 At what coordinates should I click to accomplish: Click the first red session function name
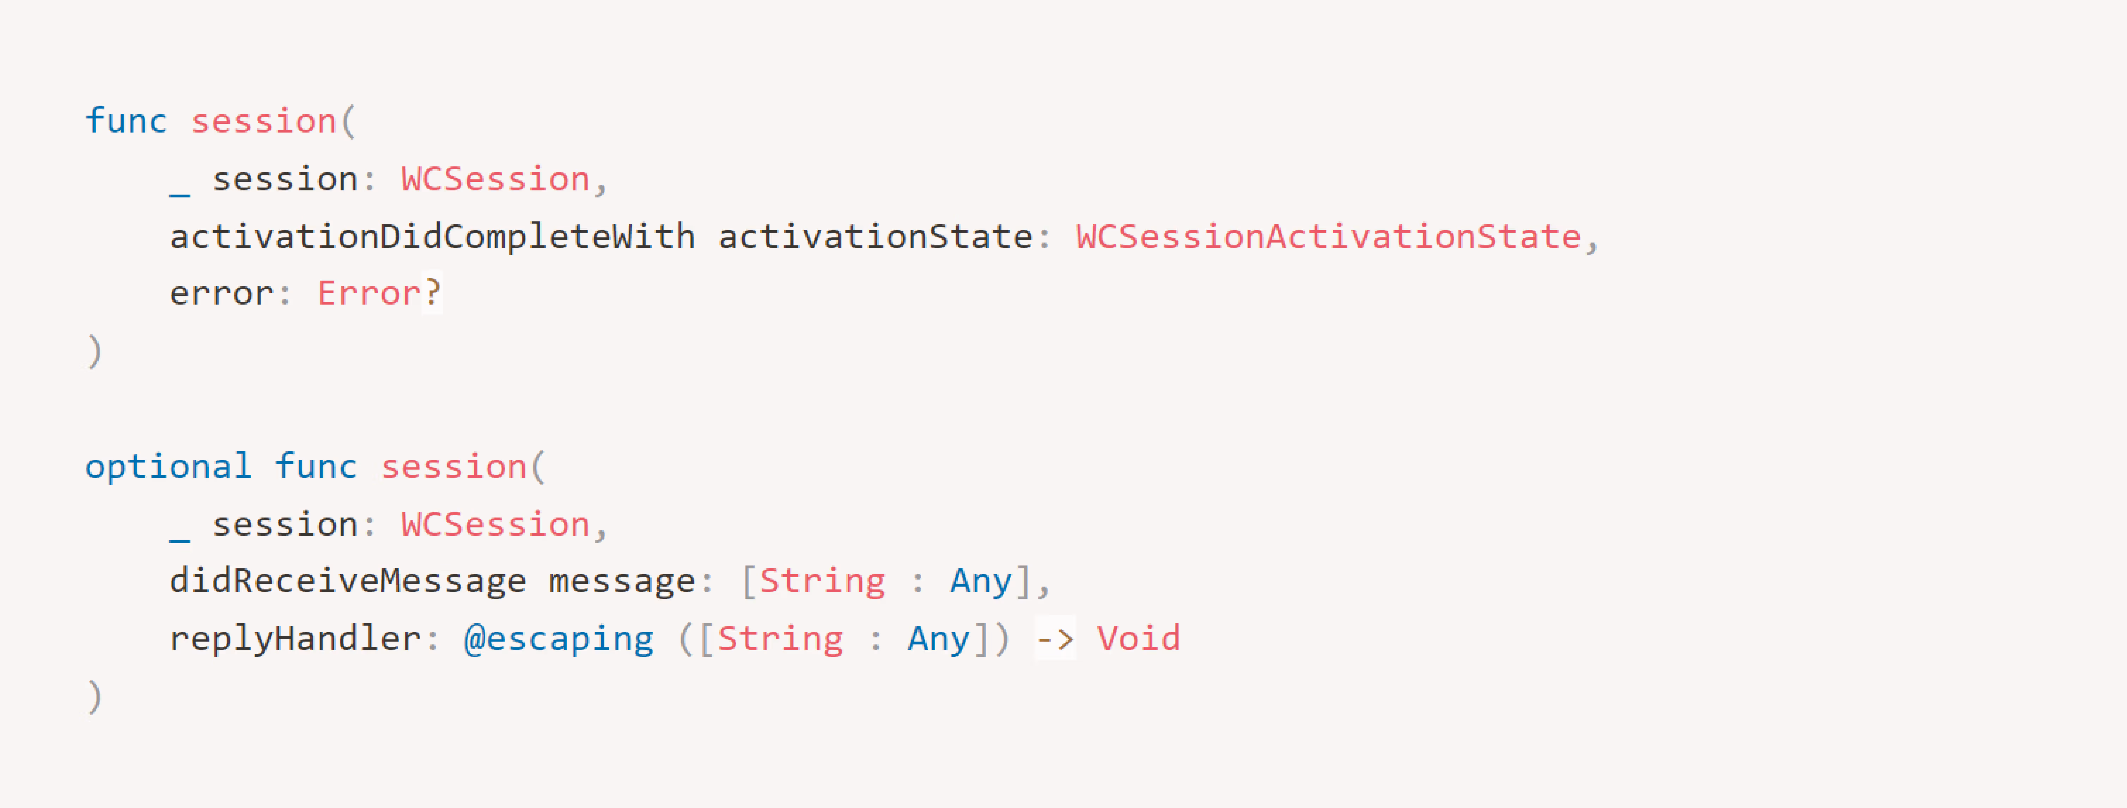point(263,121)
